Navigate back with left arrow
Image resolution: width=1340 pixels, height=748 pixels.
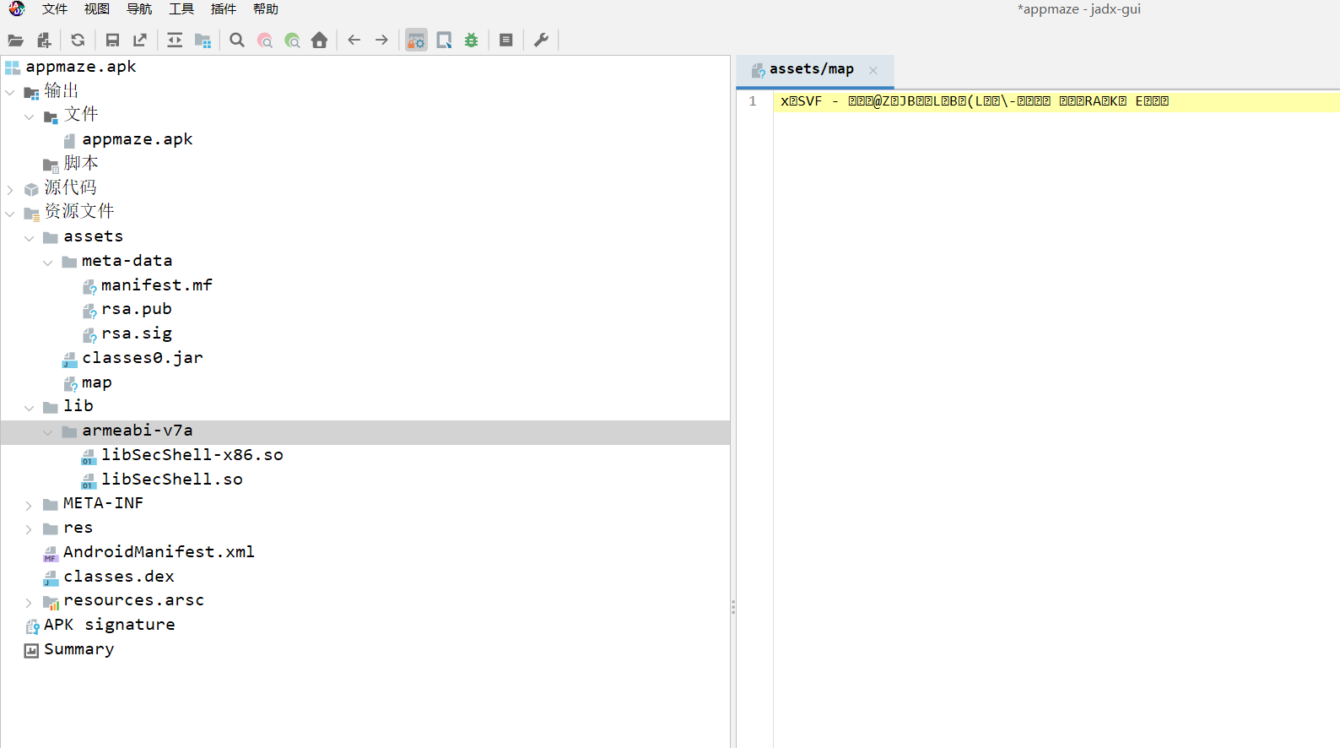(354, 40)
